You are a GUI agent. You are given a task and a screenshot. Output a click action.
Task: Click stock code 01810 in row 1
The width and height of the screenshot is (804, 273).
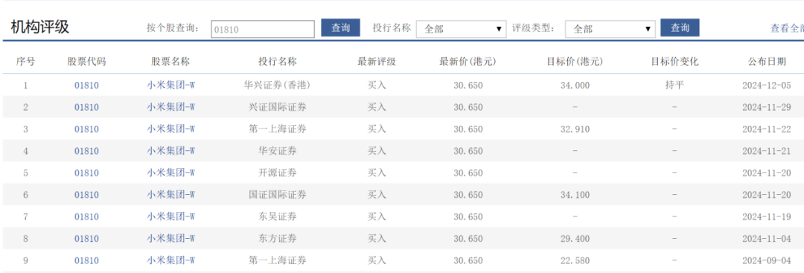point(86,86)
